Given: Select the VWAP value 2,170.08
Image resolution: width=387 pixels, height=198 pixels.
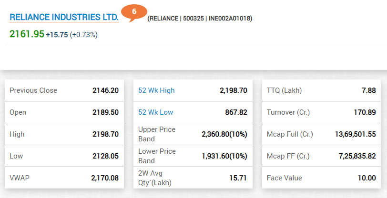Looking at the screenshot, I should [105, 178].
